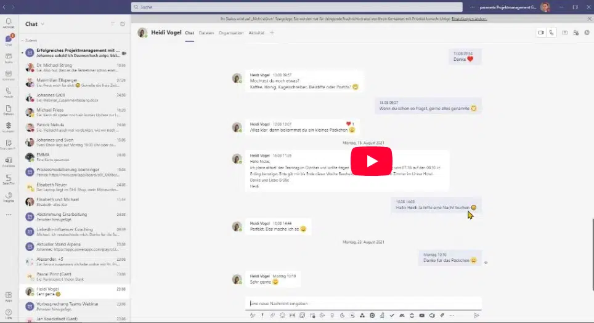
Task: Open the OneNote app icon in the sidebar
Action: point(9,161)
